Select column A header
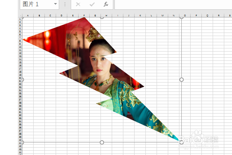The image size is (232, 155). pos(28,15)
